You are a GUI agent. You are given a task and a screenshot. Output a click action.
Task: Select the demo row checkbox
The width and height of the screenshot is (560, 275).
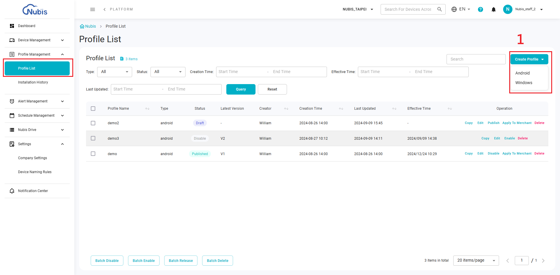(93, 154)
